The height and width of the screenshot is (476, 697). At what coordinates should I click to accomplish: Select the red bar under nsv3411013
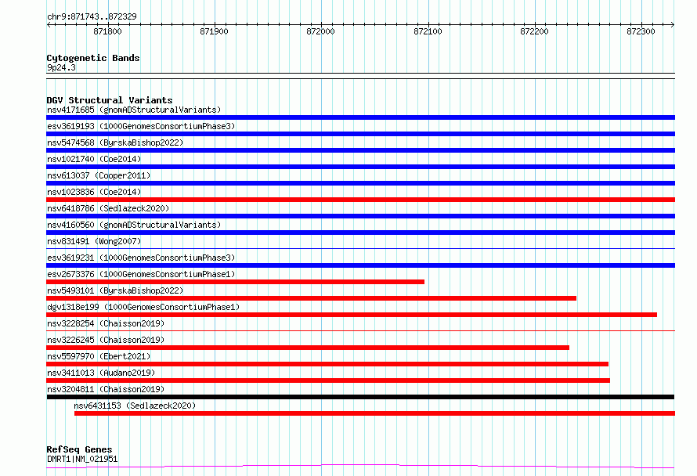coord(328,380)
